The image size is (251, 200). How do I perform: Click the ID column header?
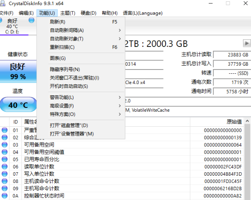(x=15, y=122)
